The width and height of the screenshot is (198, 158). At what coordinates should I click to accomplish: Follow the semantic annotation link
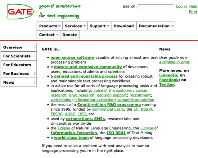(x=136, y=100)
